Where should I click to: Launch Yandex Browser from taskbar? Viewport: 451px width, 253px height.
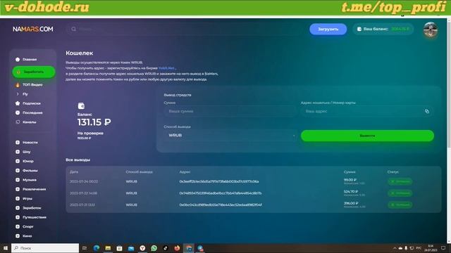click(x=142, y=248)
